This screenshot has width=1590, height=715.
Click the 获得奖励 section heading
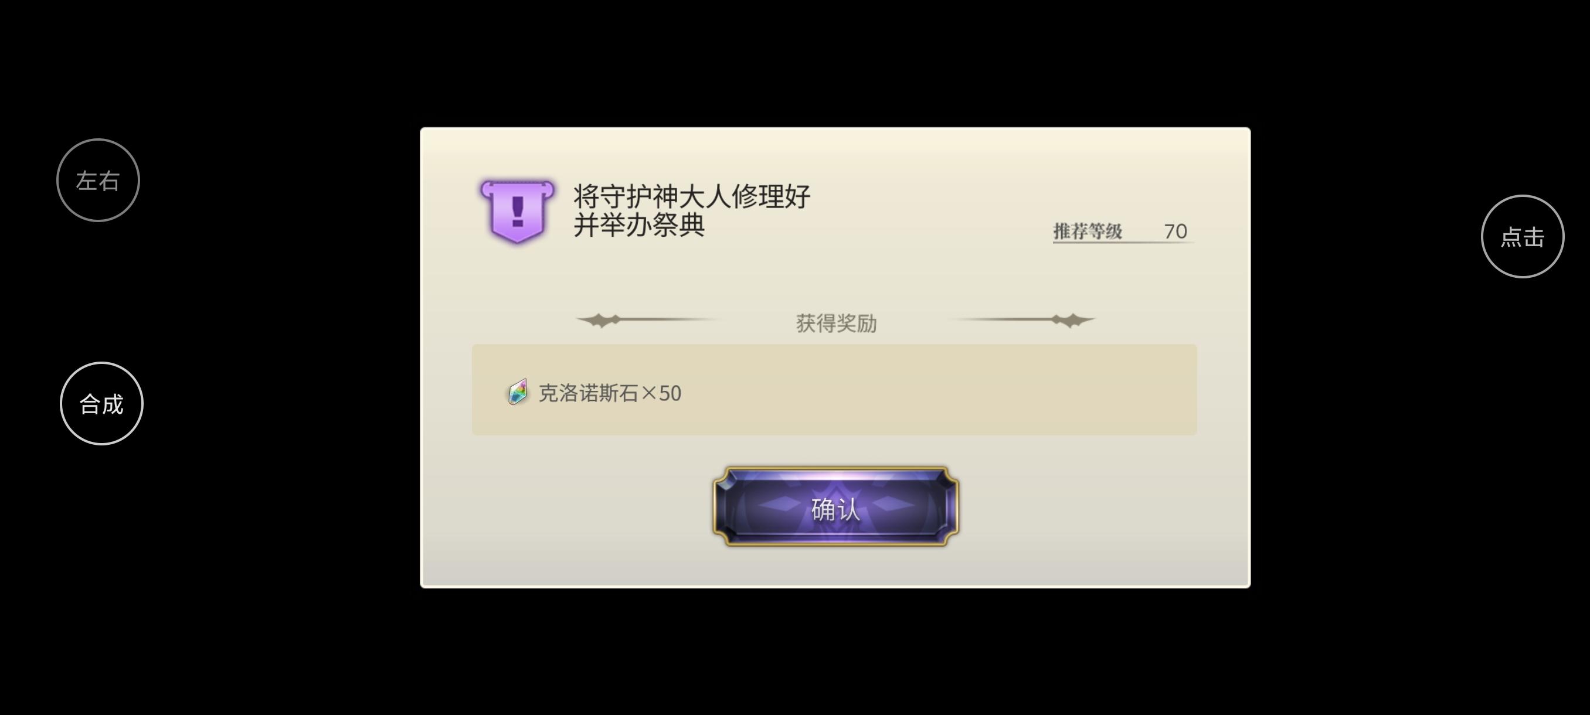837,324
